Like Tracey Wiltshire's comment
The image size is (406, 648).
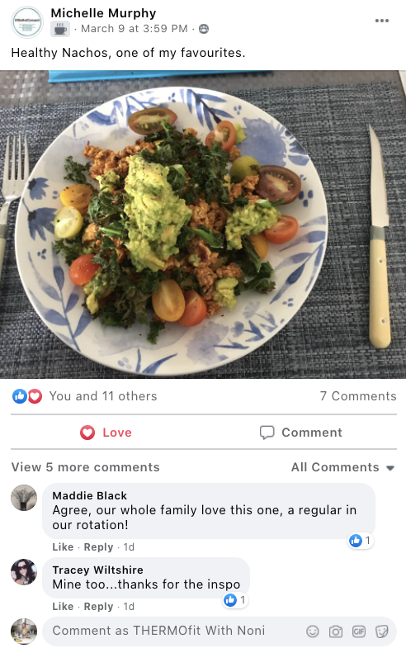63,606
